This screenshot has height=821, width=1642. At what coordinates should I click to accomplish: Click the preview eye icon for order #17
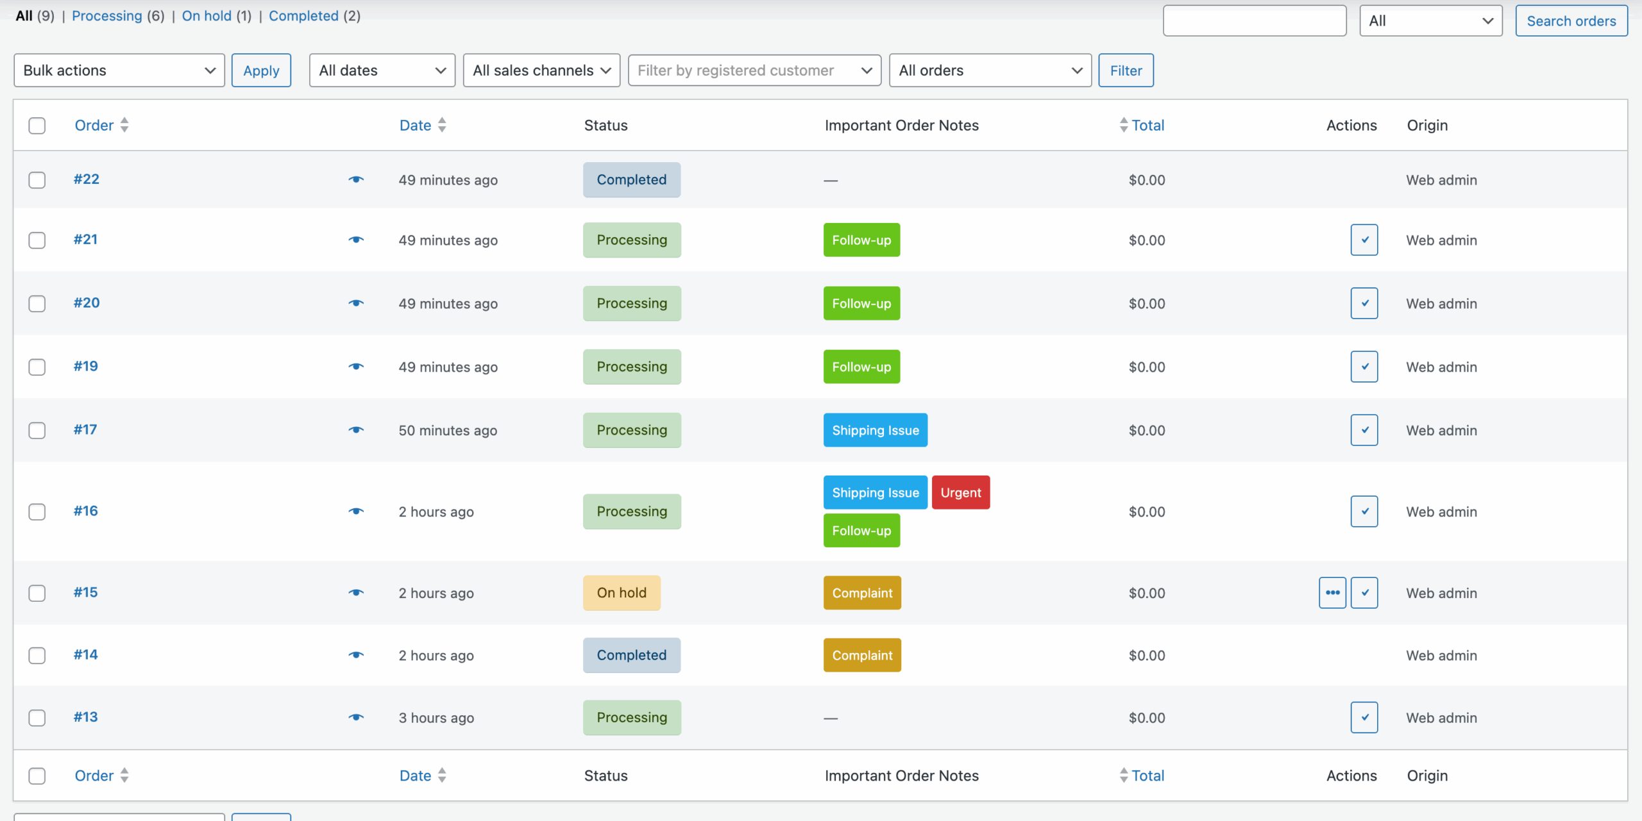[x=356, y=430]
